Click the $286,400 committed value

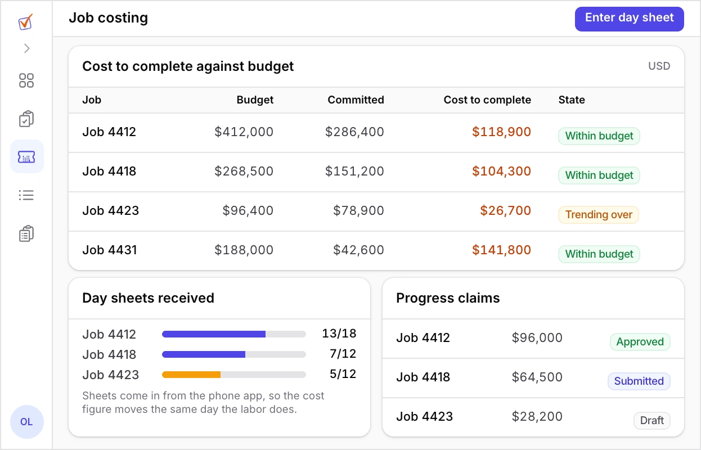point(354,132)
